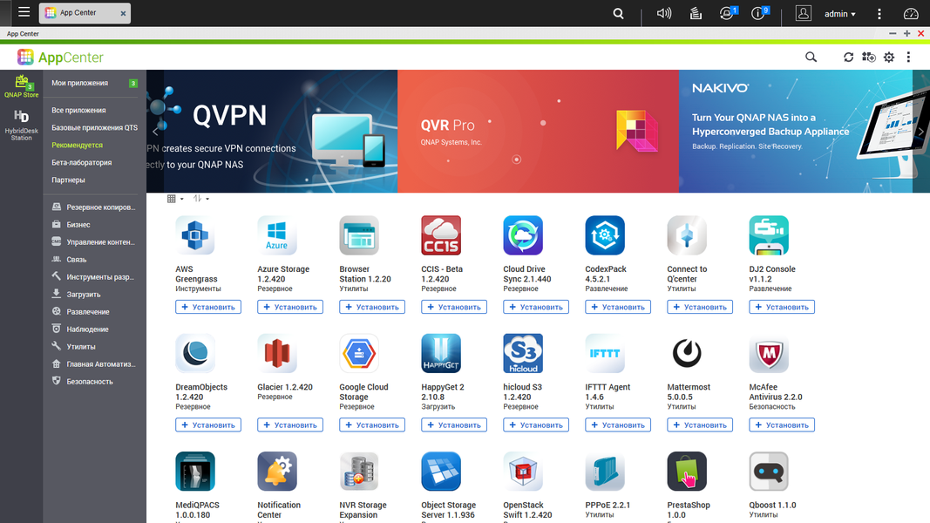This screenshot has width=930, height=523.
Task: Select QNAP Store in left rail
Action: [21, 86]
